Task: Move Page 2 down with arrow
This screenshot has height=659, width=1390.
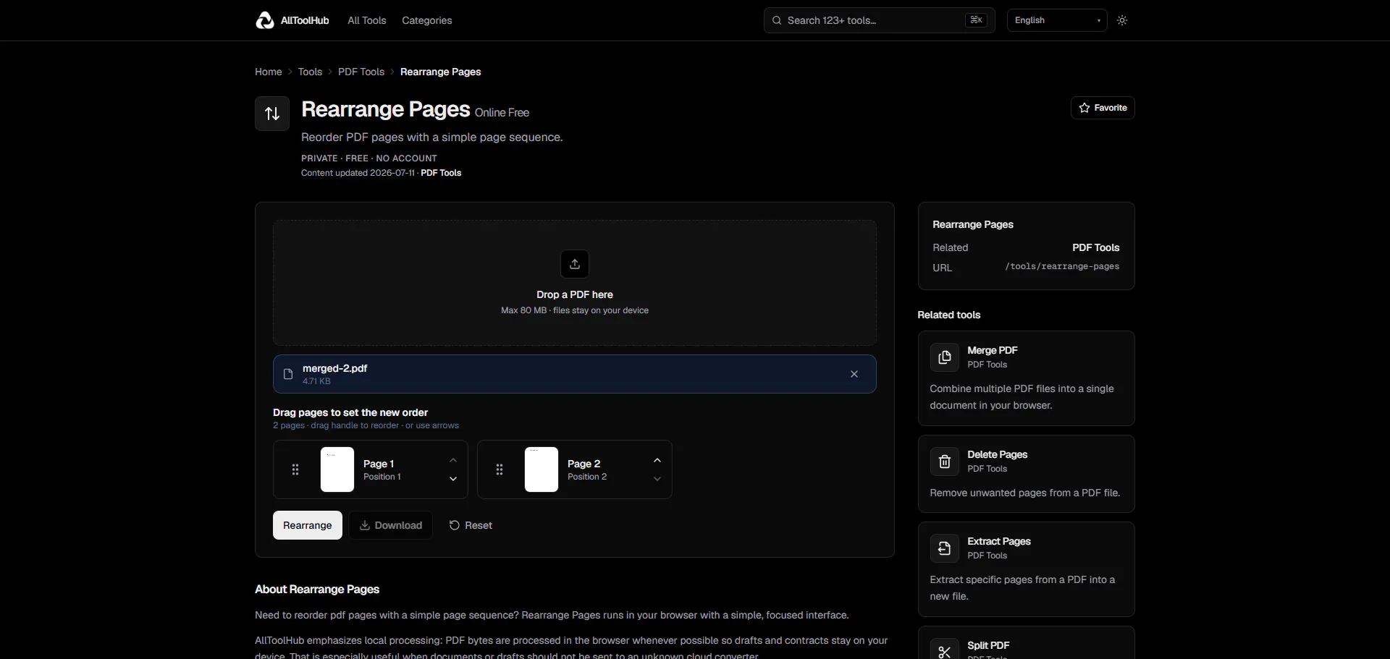Action: tap(657, 479)
